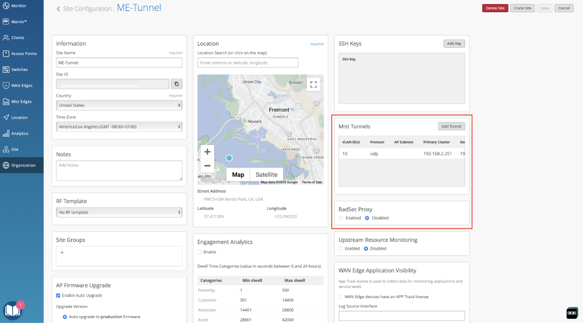Copy the Site ID to clipboard
The image size is (583, 325).
[176, 84]
